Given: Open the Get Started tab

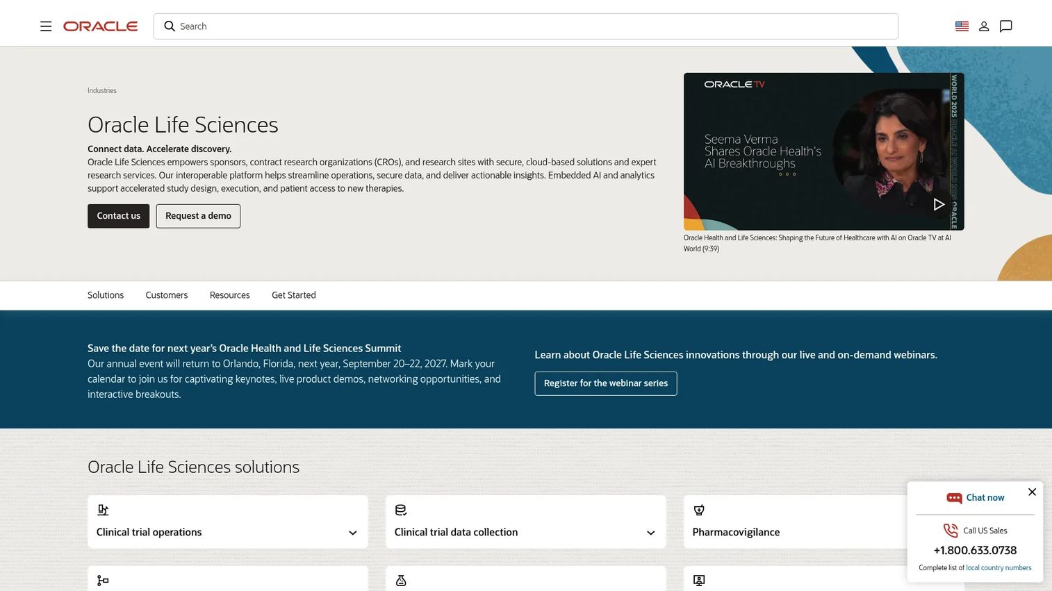Looking at the screenshot, I should pyautogui.click(x=294, y=295).
